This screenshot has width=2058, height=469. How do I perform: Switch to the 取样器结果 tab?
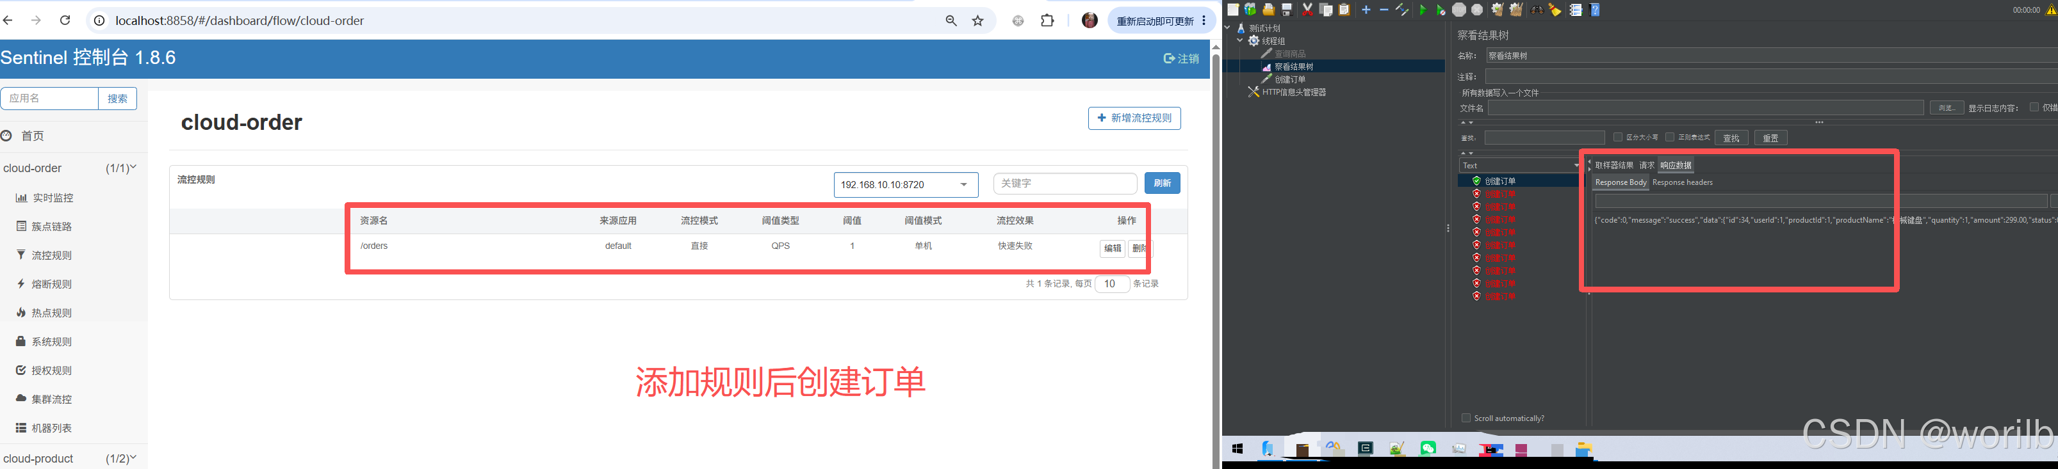click(x=1615, y=165)
